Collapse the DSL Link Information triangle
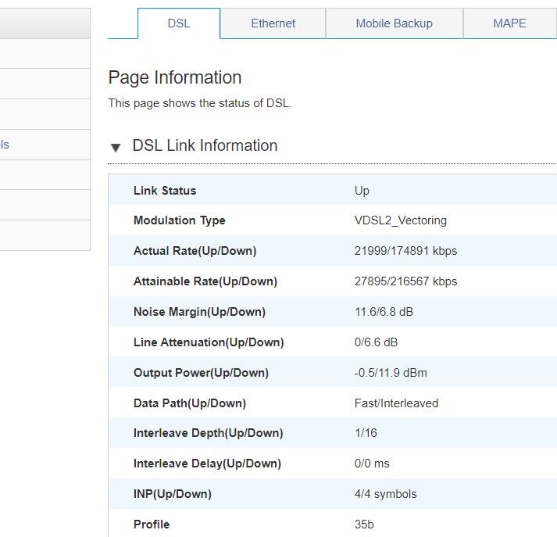The height and width of the screenshot is (537, 557). (x=116, y=147)
